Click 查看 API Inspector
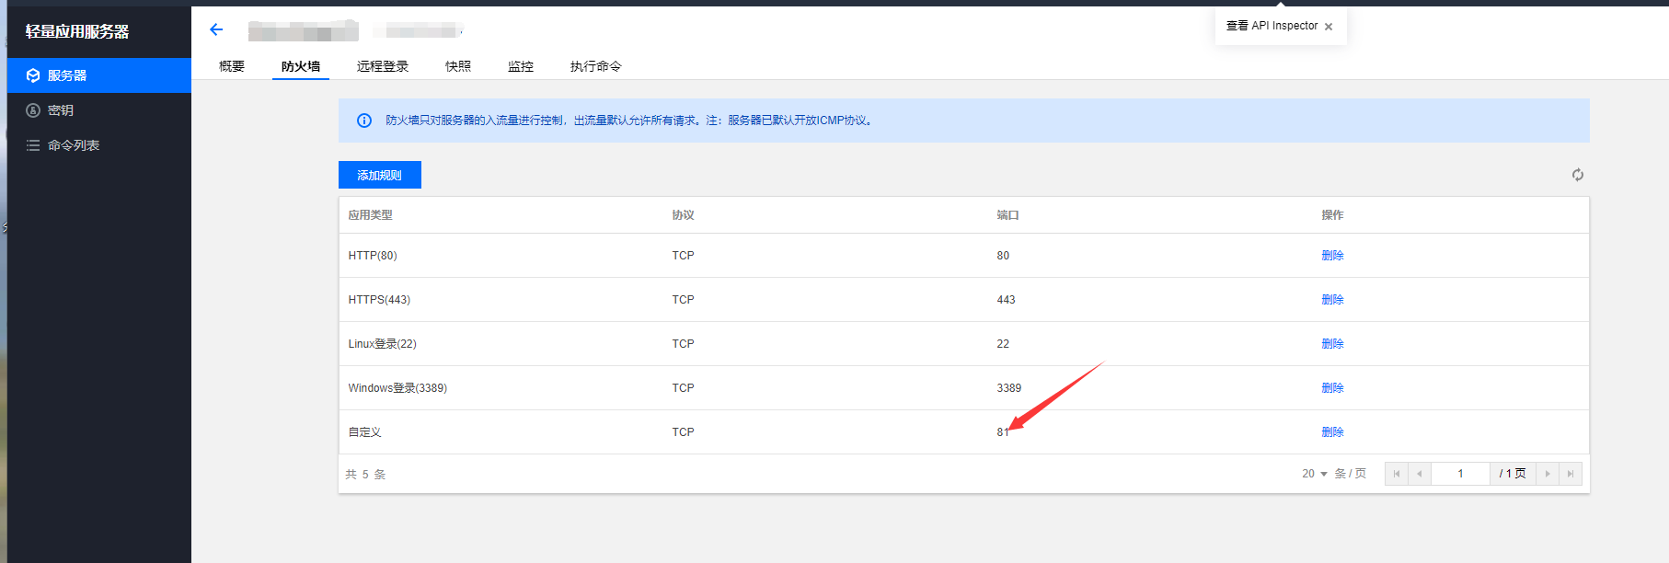 click(1272, 26)
